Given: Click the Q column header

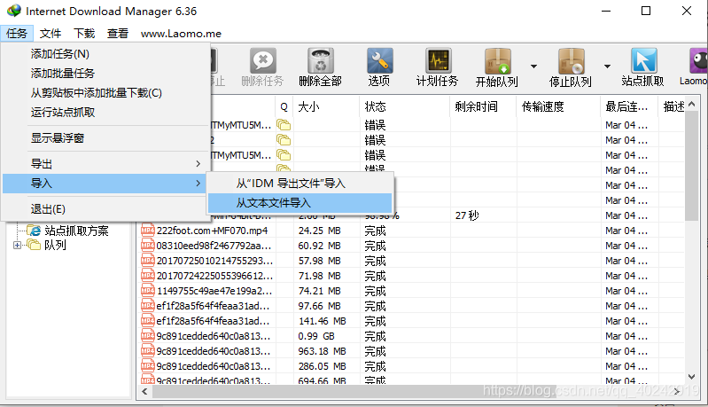Looking at the screenshot, I should pyautogui.click(x=284, y=106).
